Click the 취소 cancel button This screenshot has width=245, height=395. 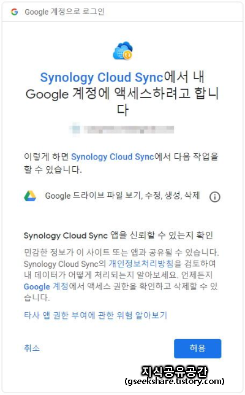click(32, 348)
